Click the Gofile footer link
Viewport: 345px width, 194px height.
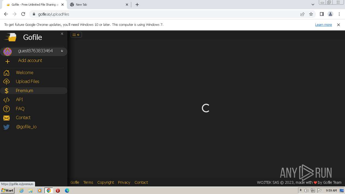[x=75, y=182]
